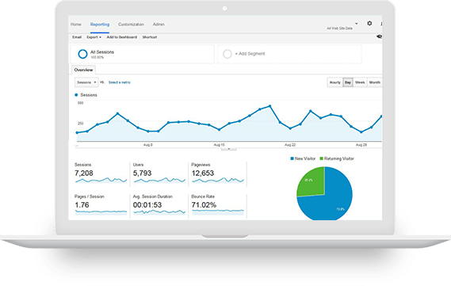Open the Sessions sparkline chart
Screen dimensions: 451x286
[101, 180]
